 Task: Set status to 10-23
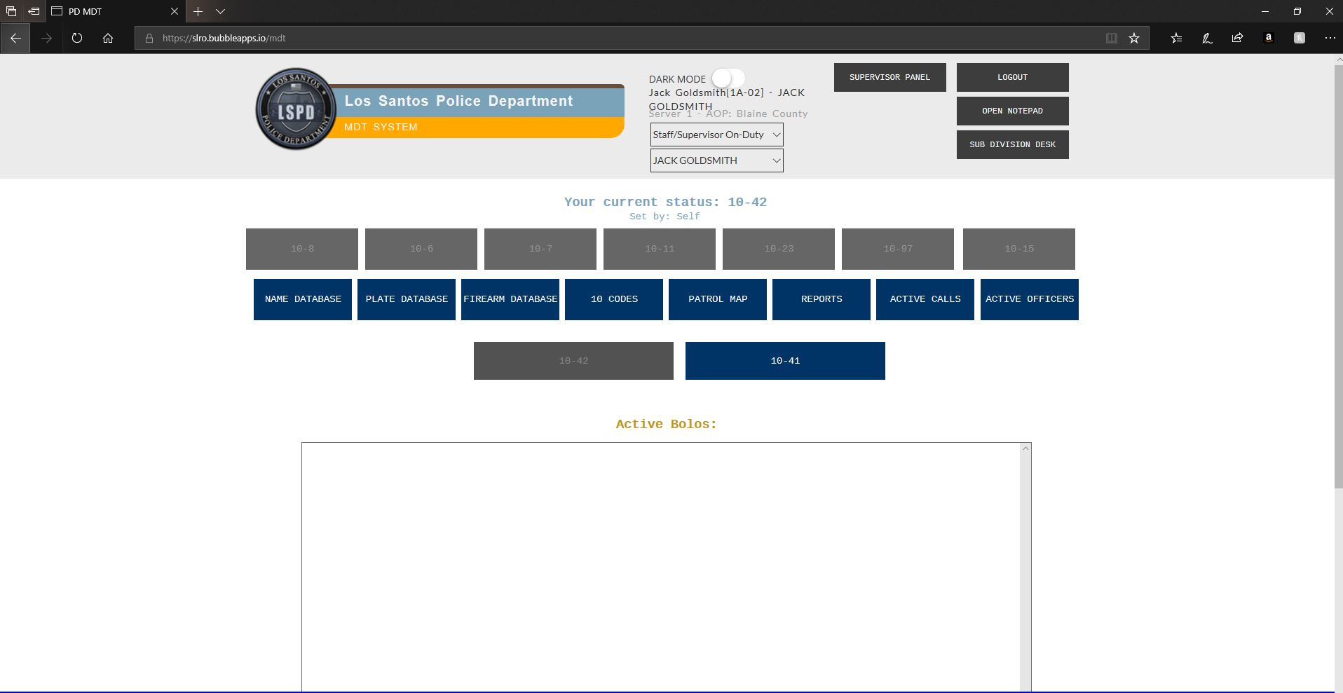click(x=779, y=249)
